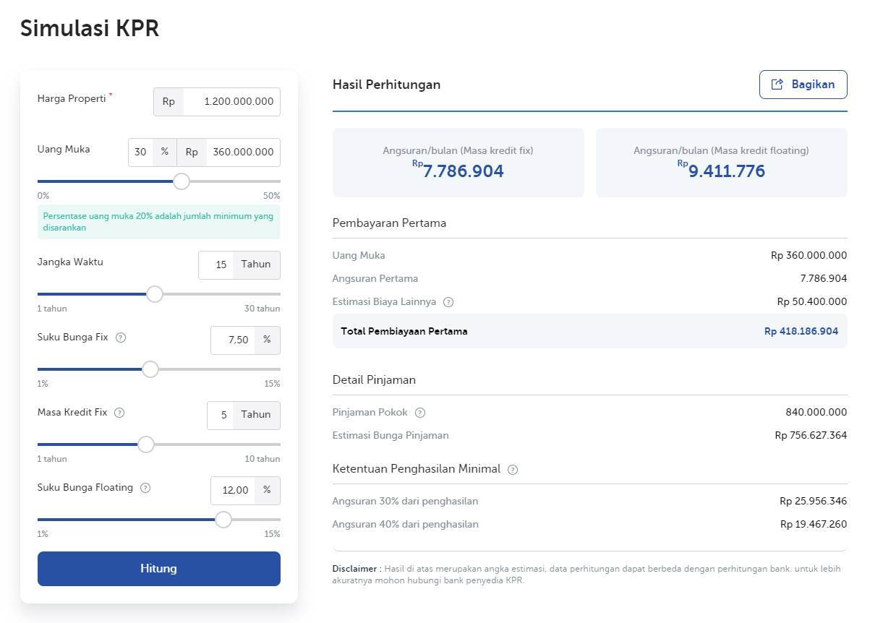
Task: Edit the Suku Bunga Fix rate field
Action: coord(233,340)
